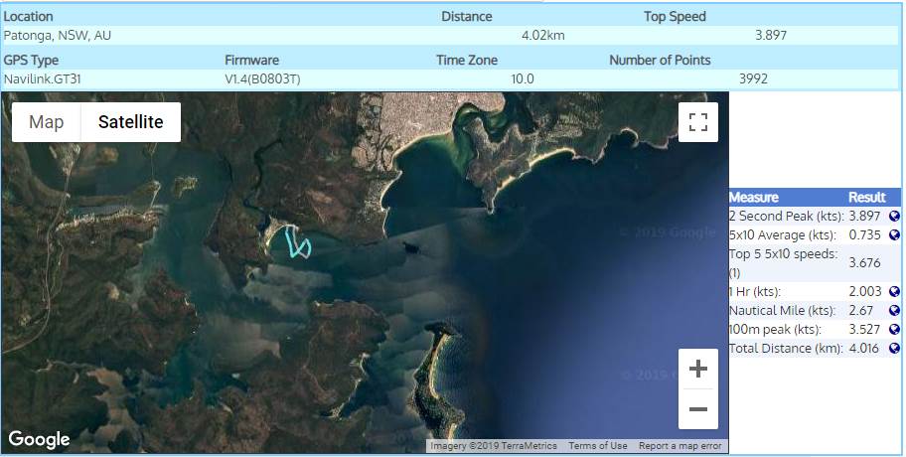Toggle fullscreen map view
This screenshot has width=906, height=457.
pos(697,122)
